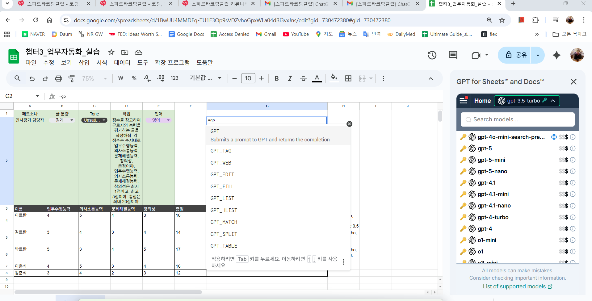Toggle bold formatting
Viewport: 592px width, 301px height.
[277, 78]
